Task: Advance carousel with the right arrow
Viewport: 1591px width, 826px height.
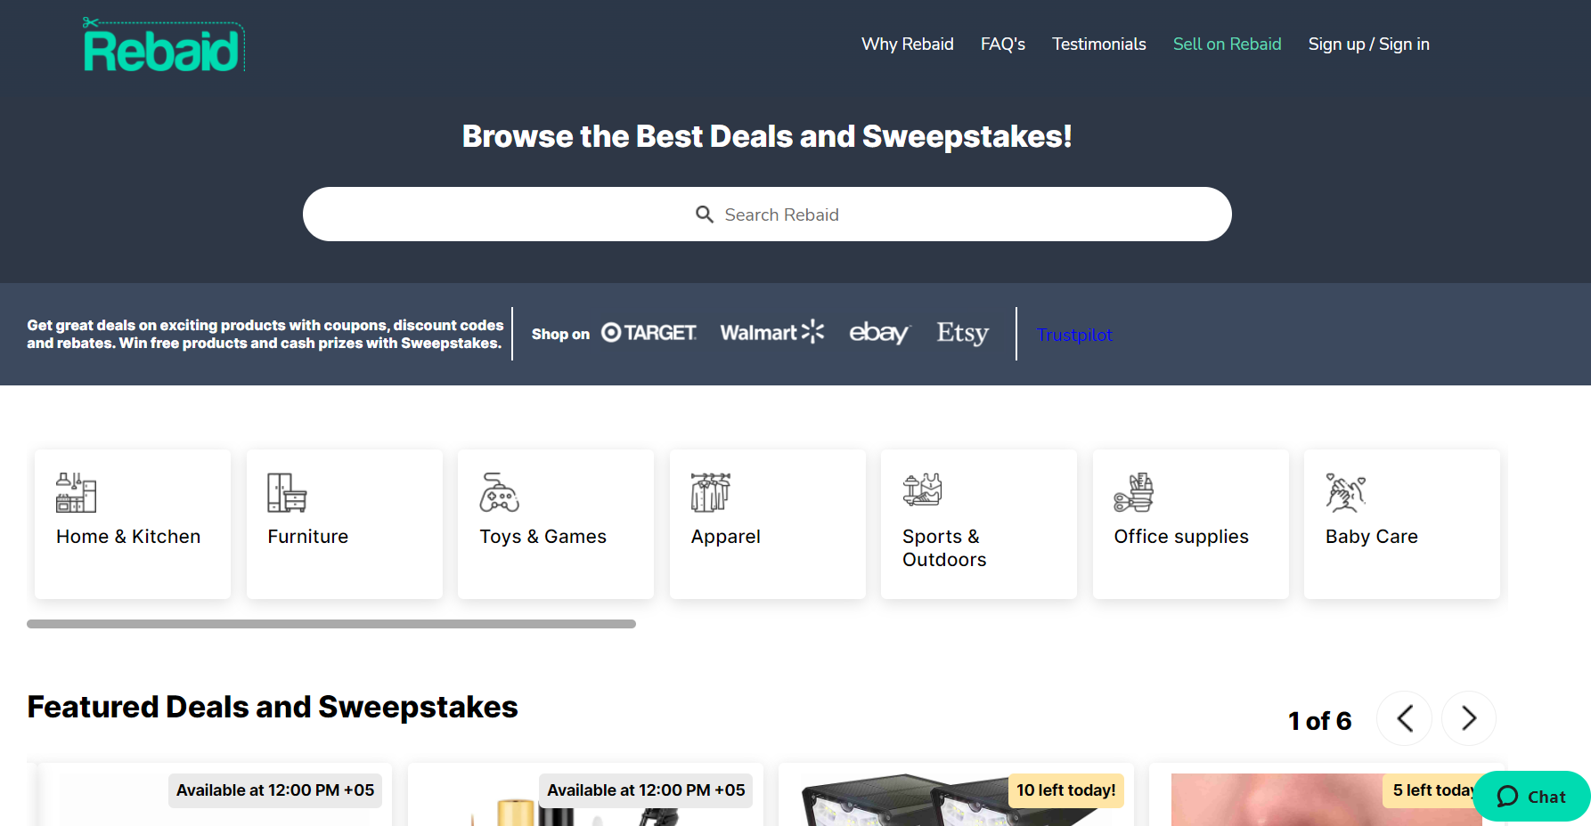Action: [x=1468, y=718]
